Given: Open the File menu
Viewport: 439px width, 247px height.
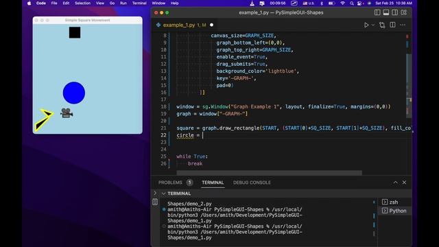Looking at the screenshot, I should [54, 3].
